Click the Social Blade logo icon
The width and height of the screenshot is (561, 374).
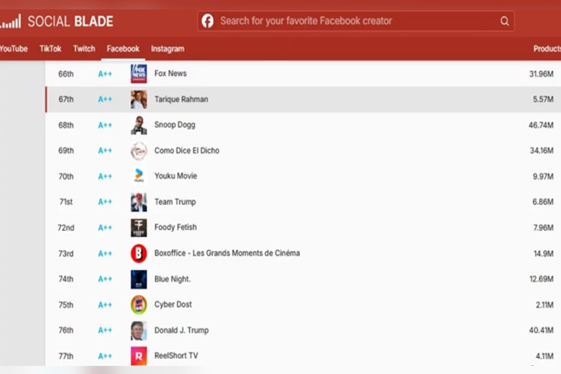tap(11, 22)
